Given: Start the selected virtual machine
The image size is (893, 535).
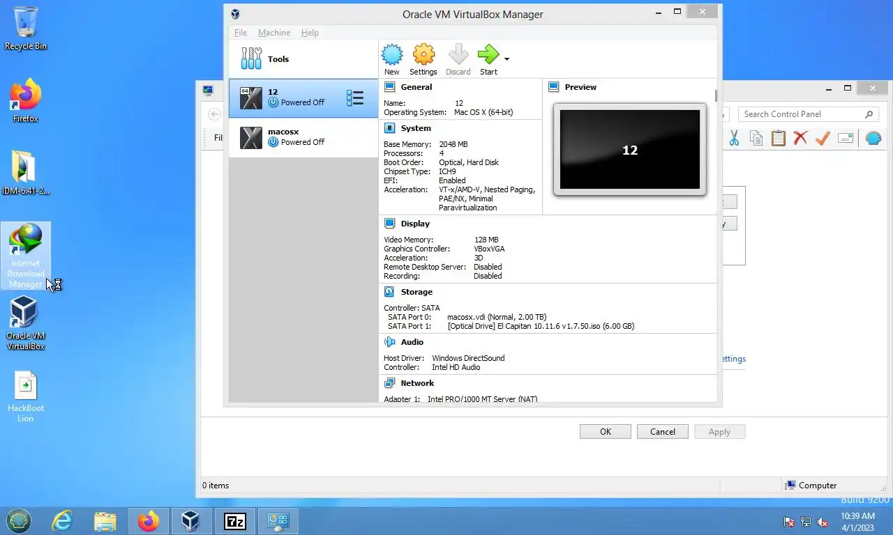Looking at the screenshot, I should click(x=488, y=59).
